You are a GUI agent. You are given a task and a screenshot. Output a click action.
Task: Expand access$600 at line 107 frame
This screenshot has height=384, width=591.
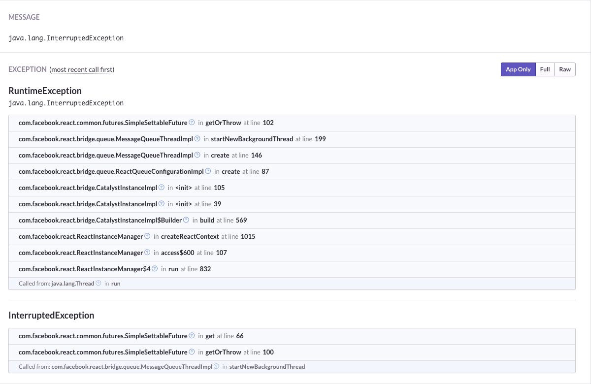pyautogui.click(x=292, y=253)
